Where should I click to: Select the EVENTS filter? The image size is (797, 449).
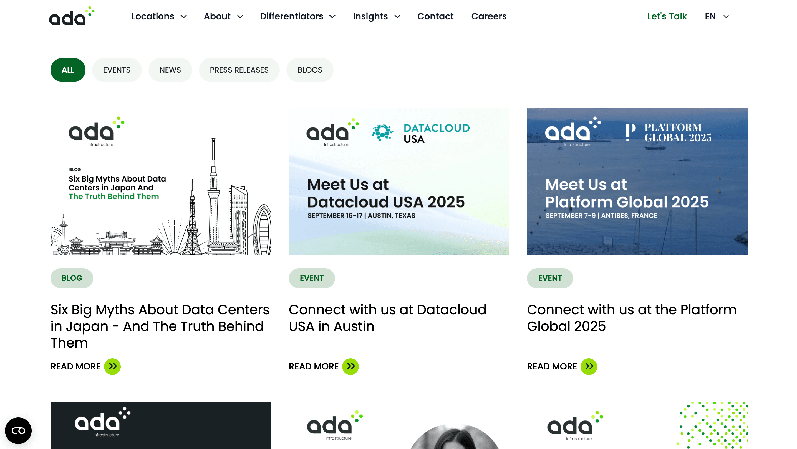coord(117,70)
